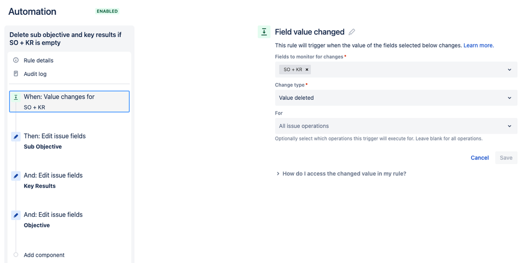Click the Add component circle icon
The width and height of the screenshot is (529, 263).
click(15, 255)
